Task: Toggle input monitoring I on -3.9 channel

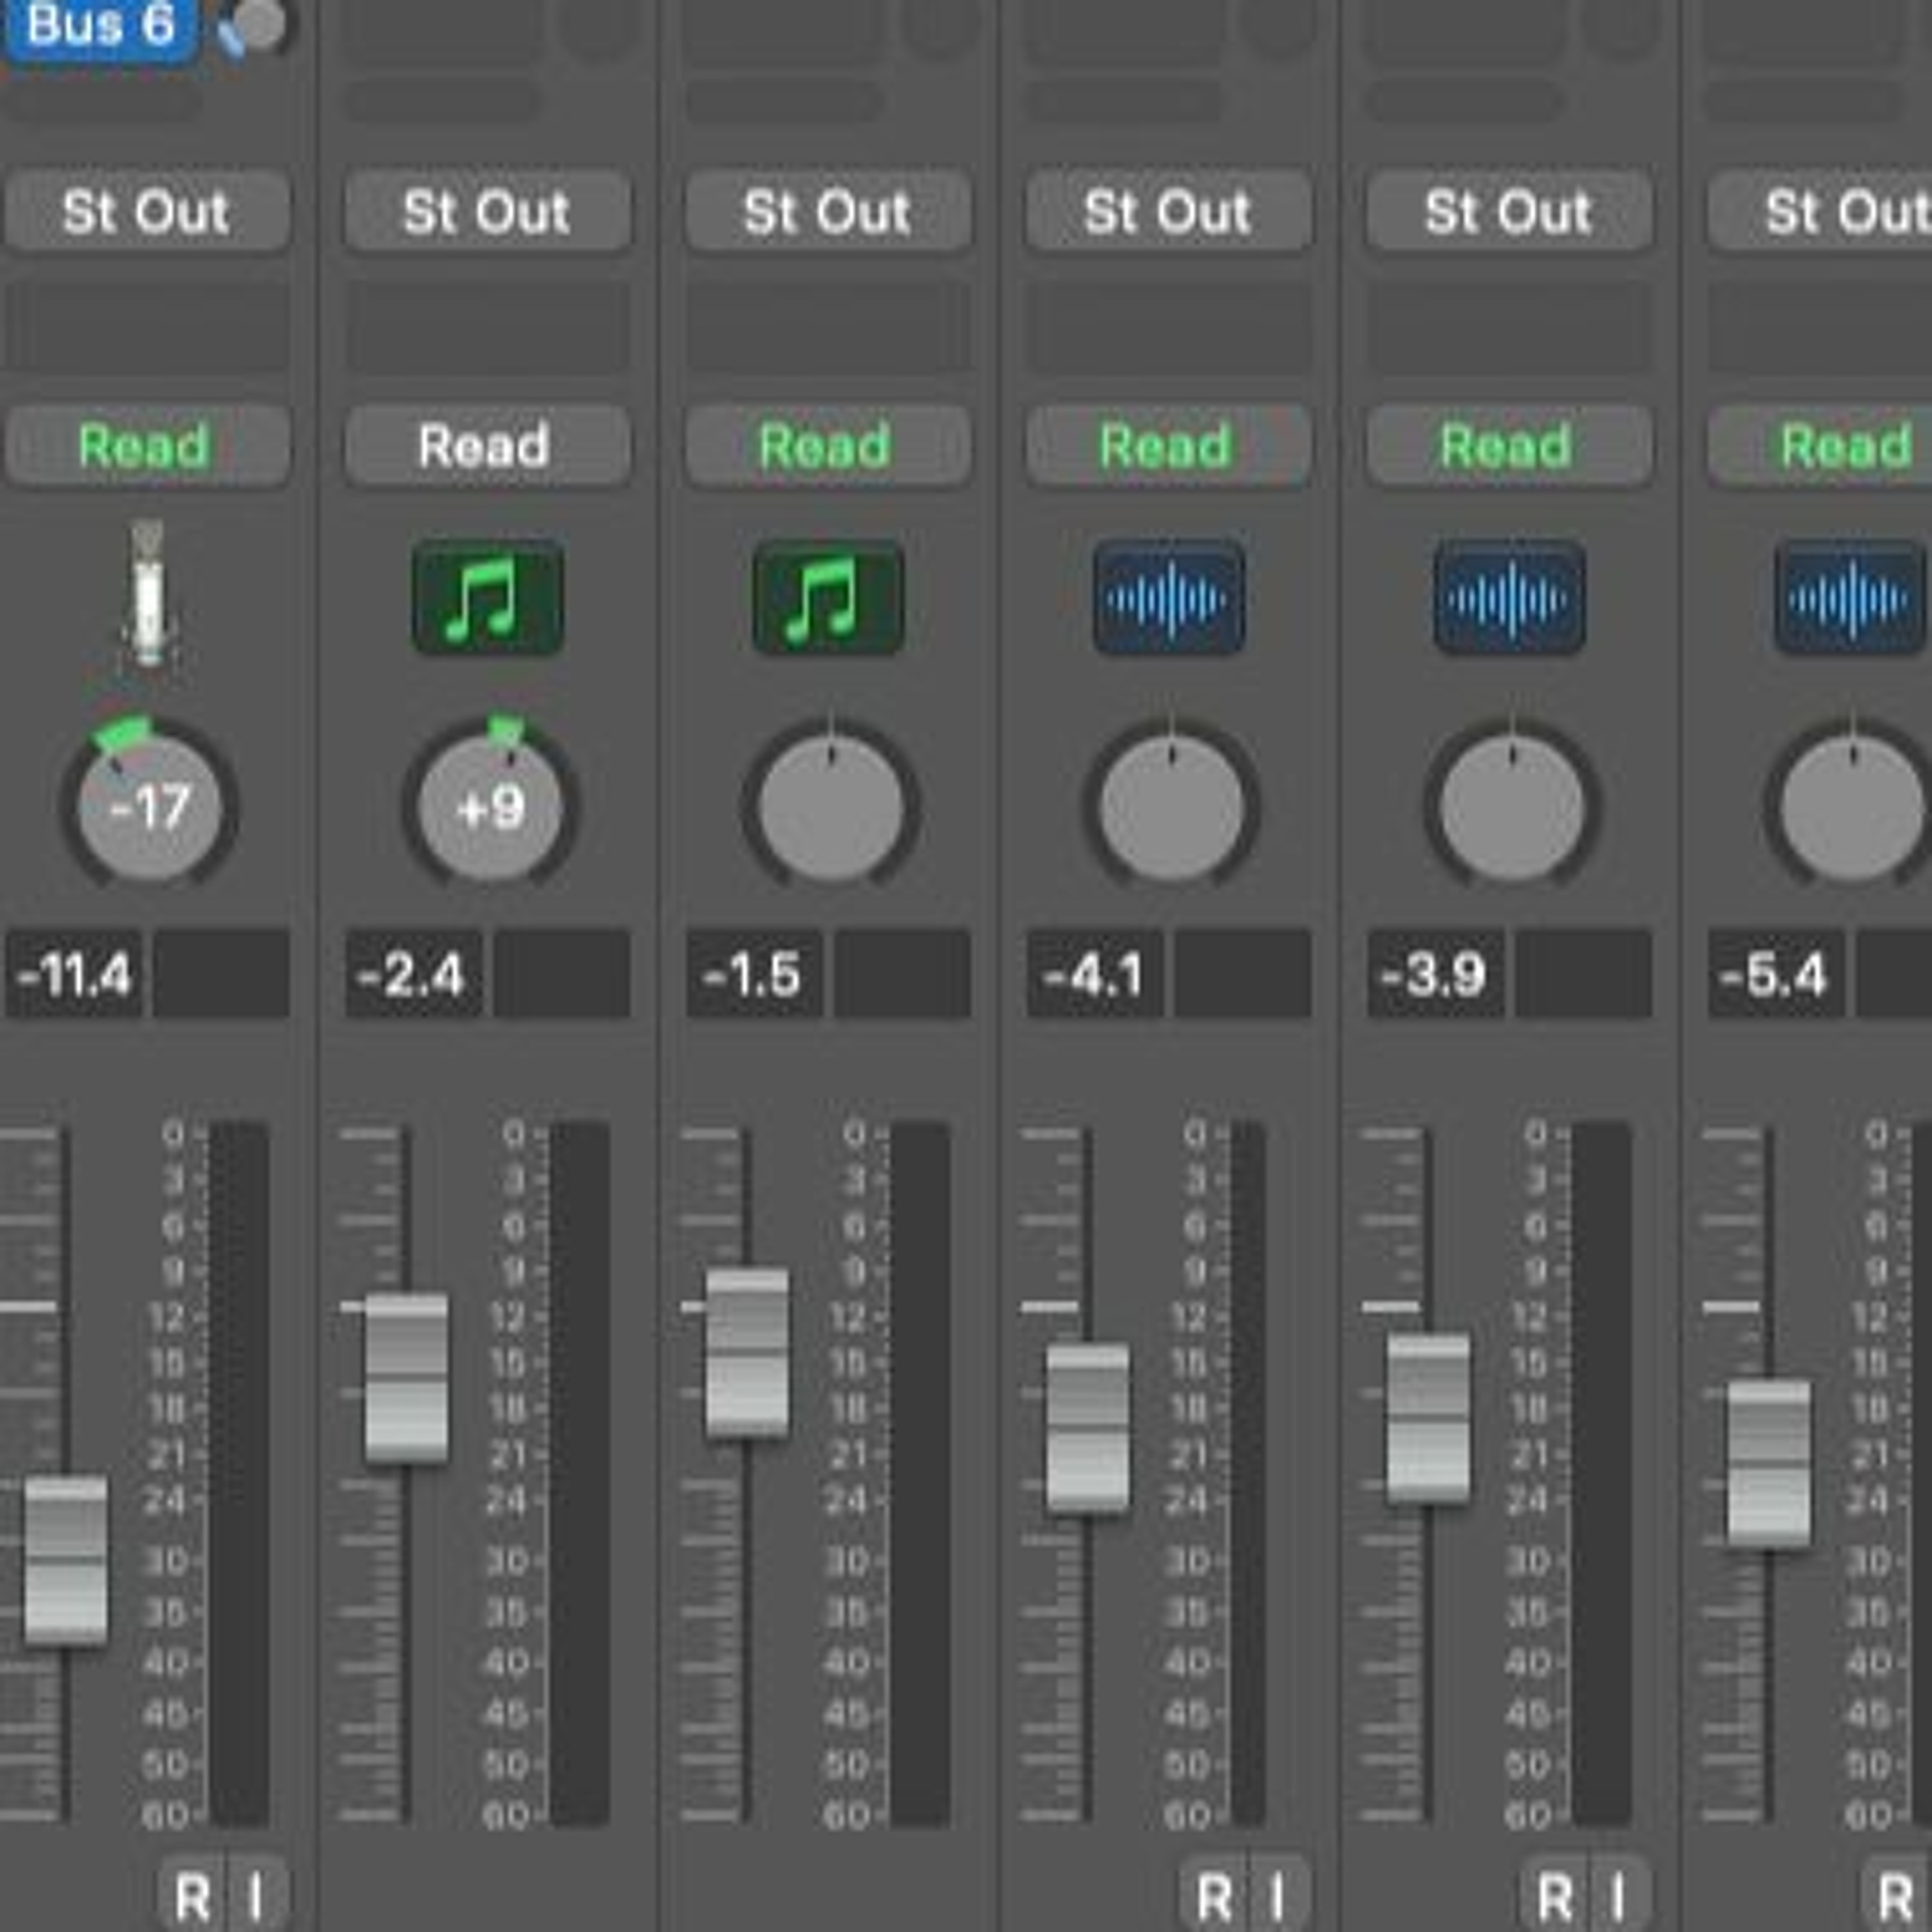Action: pos(1618,1896)
